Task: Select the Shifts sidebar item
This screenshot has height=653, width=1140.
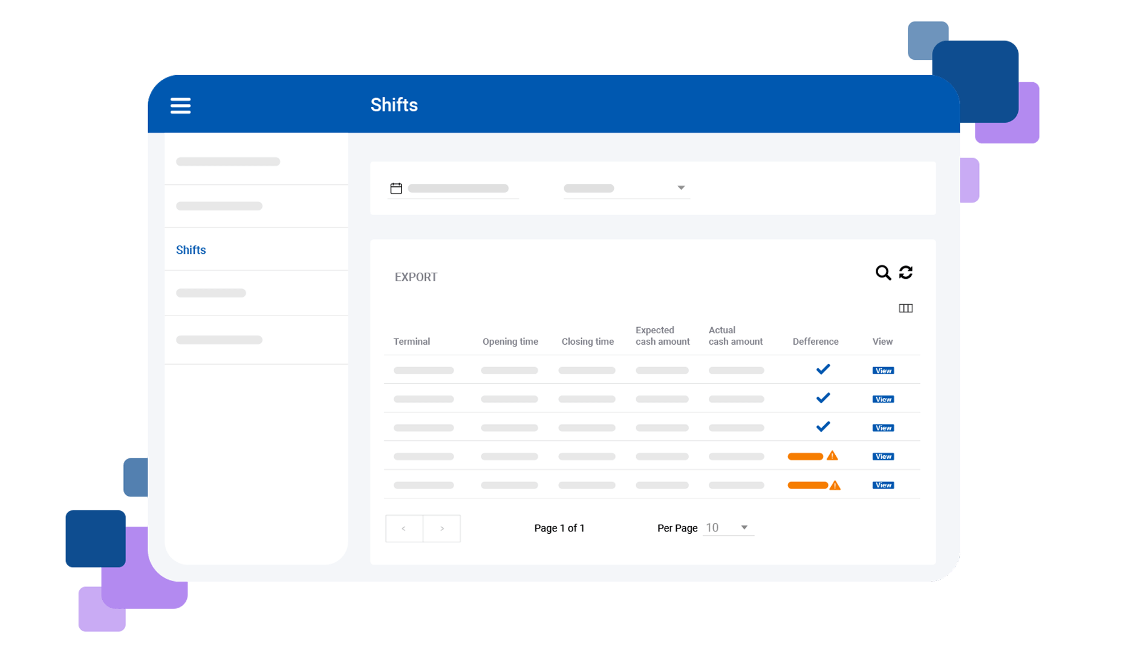Action: (x=256, y=250)
